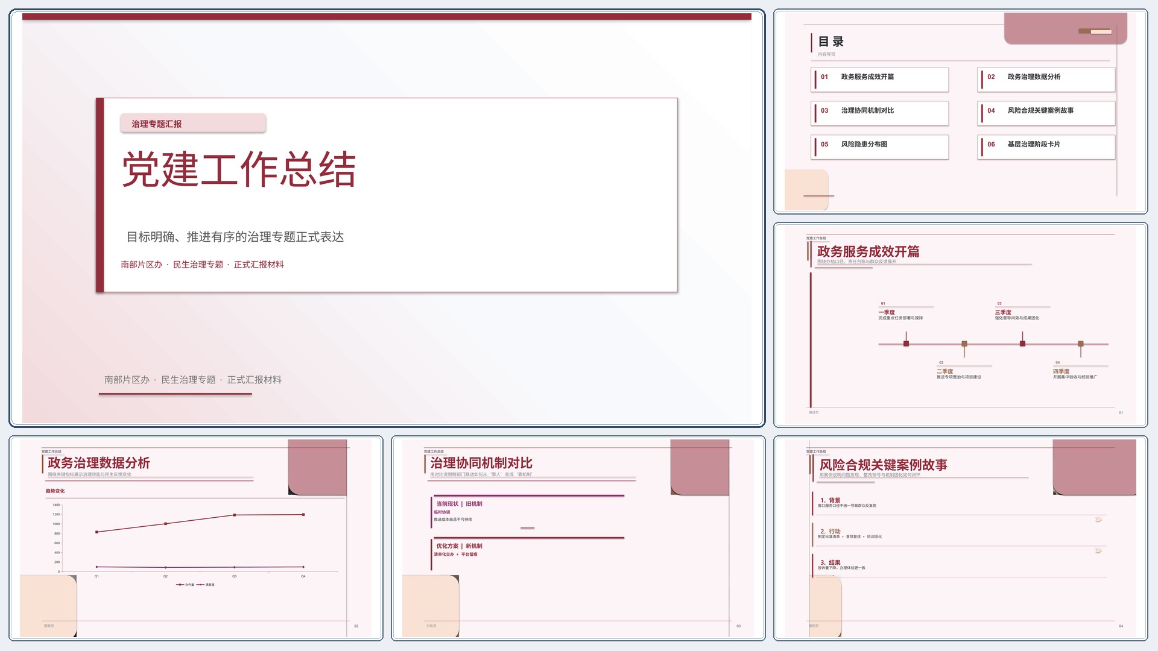Select the 政务治理数据分析 chart slide thumbnail

tap(196, 538)
